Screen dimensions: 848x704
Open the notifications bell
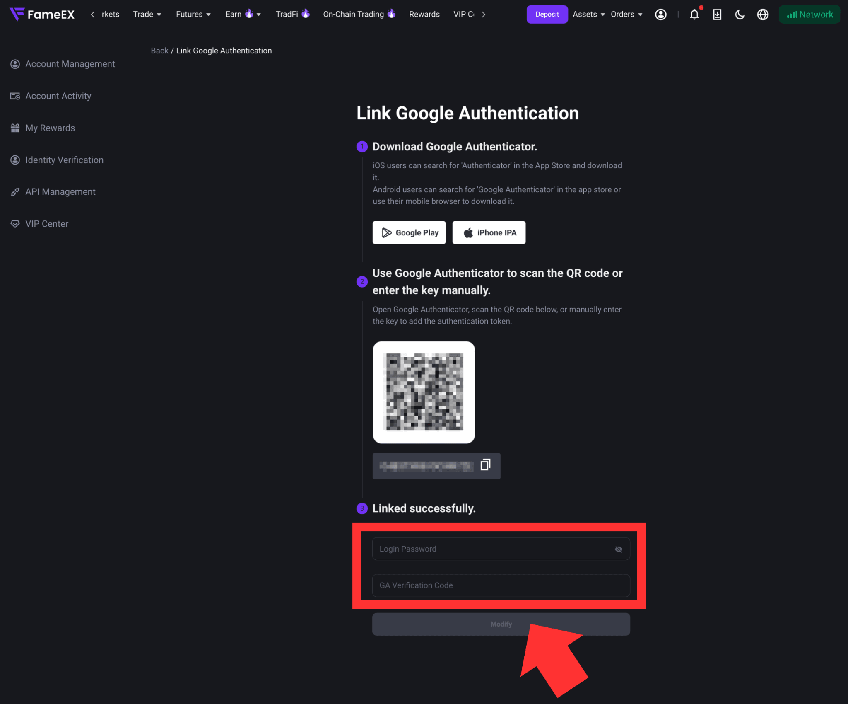(x=694, y=15)
